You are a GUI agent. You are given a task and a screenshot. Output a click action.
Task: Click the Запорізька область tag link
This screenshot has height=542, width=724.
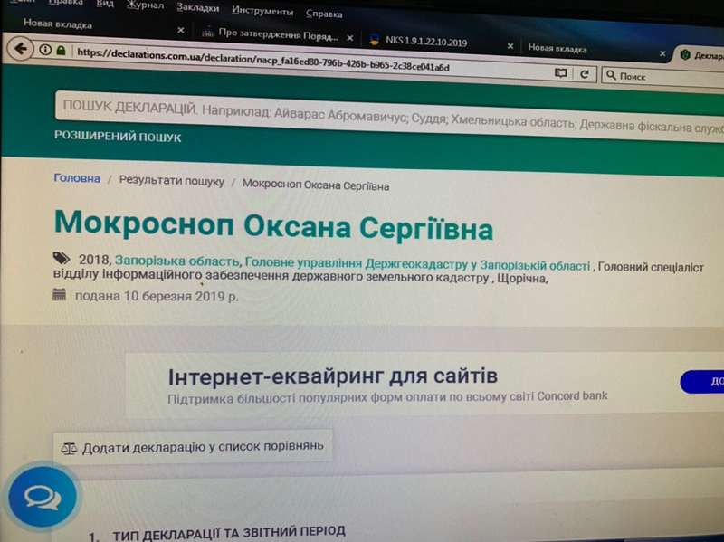tap(177, 260)
